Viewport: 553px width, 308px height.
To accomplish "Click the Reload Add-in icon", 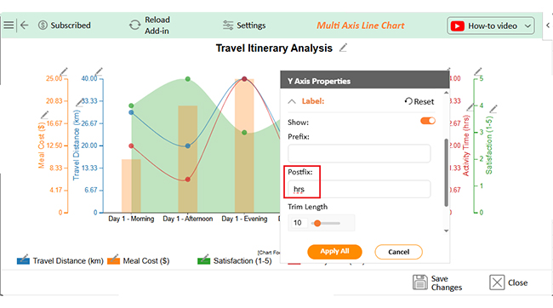I will [x=134, y=25].
